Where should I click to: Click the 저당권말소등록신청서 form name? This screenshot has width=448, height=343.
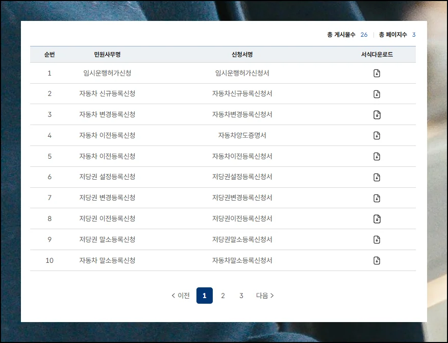coord(242,239)
